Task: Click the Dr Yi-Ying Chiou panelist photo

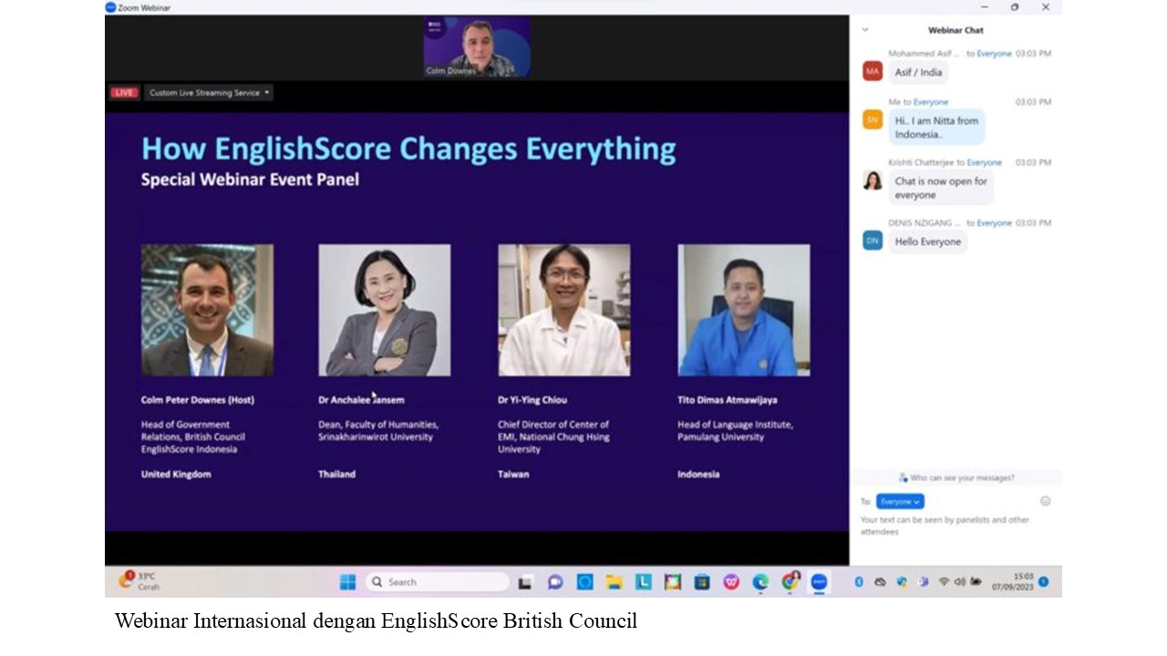Action: pos(563,310)
